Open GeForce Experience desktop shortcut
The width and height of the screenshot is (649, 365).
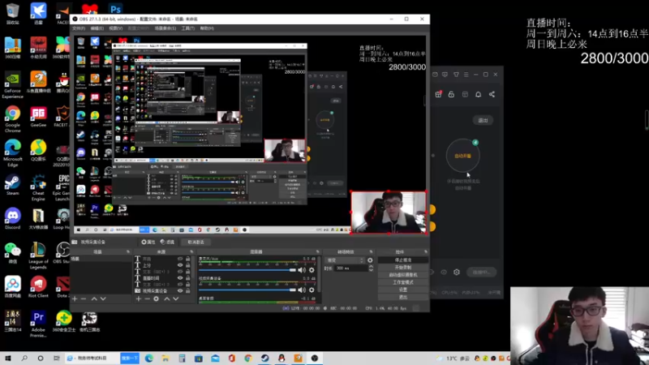[x=12, y=84]
